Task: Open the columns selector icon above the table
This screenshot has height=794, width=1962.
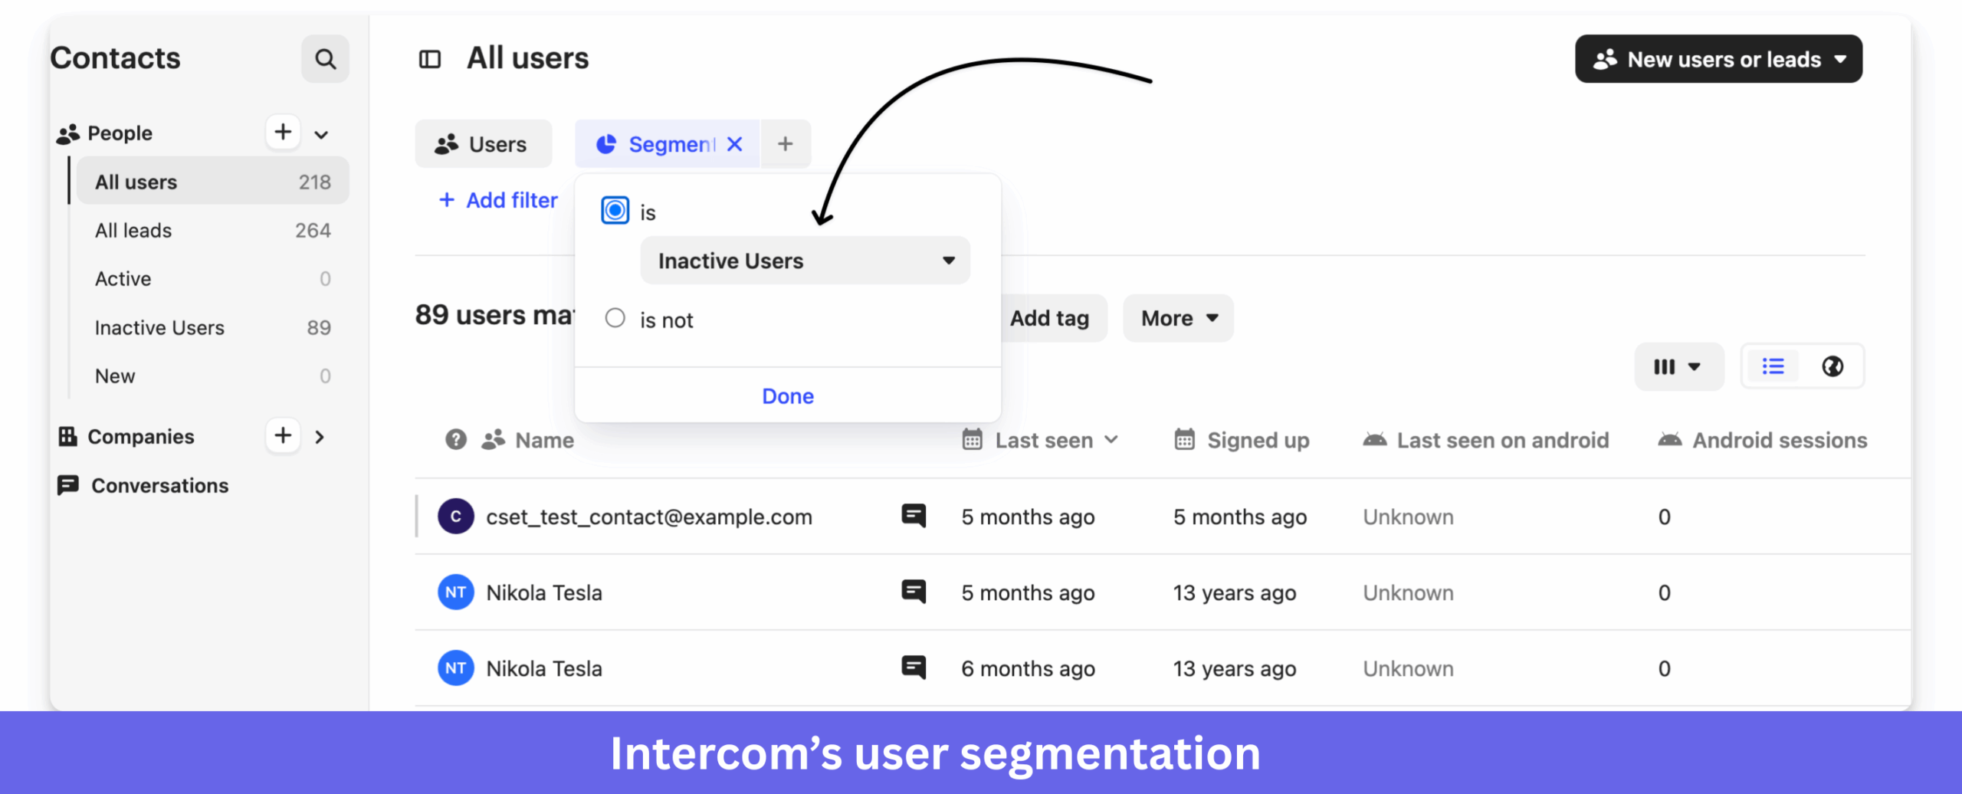Action: 1678,366
